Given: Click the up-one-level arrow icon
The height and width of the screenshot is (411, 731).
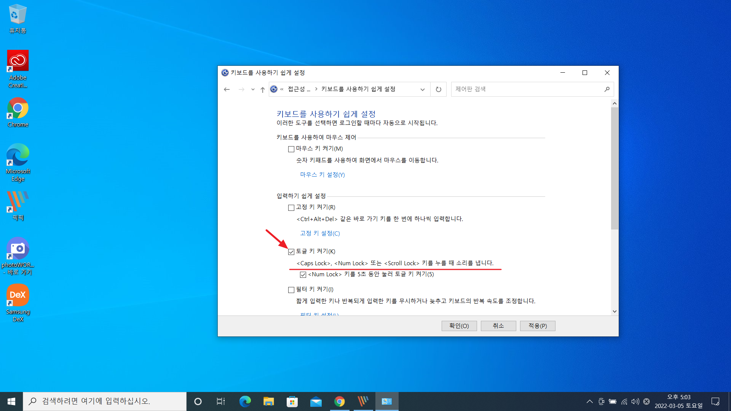Looking at the screenshot, I should click(x=262, y=89).
